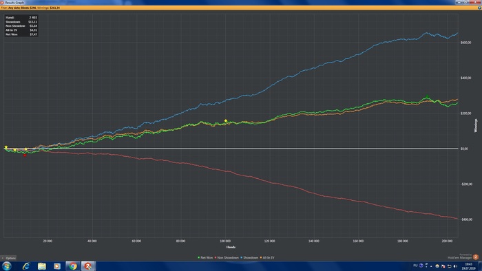Click the yellow star marker near 100 000 hands
The image size is (482, 271).
click(226, 121)
